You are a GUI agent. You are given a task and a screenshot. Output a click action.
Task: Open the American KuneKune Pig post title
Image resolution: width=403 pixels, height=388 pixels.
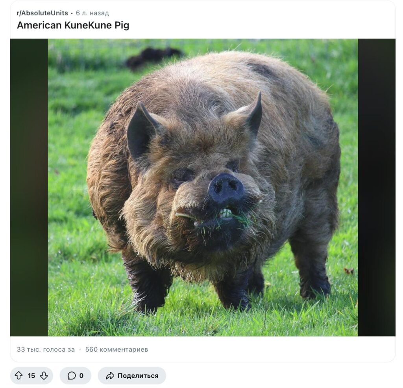pyautogui.click(x=73, y=25)
